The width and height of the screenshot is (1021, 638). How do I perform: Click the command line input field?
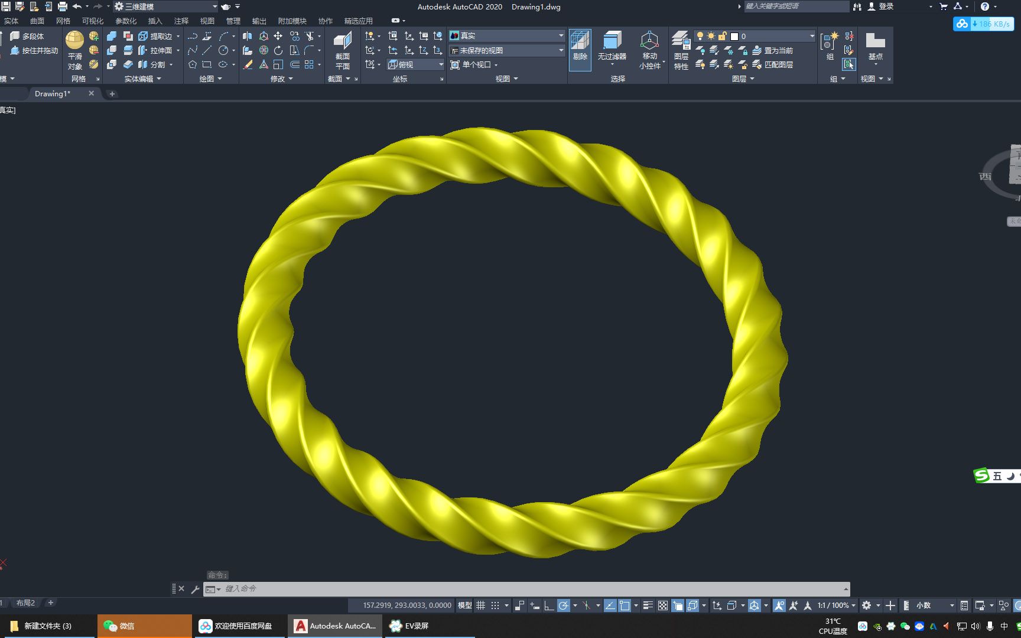[526, 589]
